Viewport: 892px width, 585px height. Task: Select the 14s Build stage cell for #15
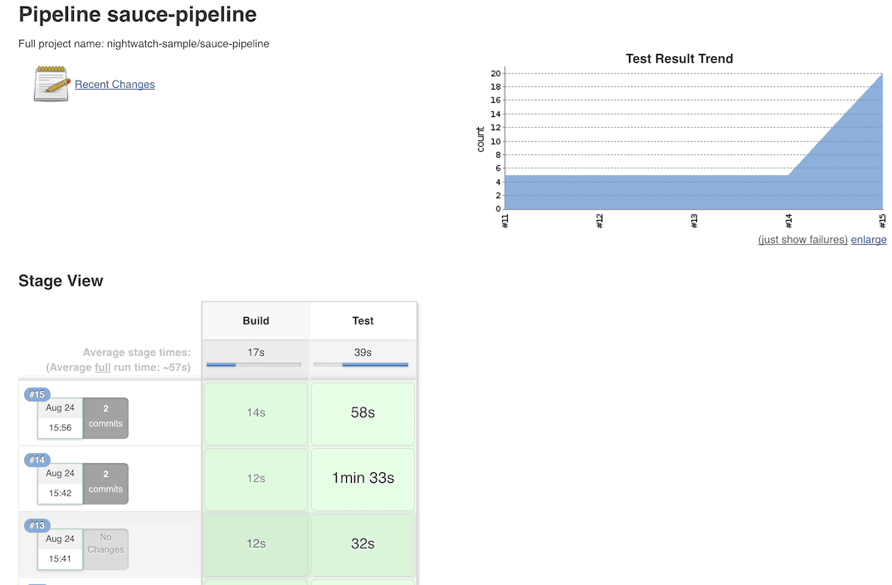tap(255, 413)
